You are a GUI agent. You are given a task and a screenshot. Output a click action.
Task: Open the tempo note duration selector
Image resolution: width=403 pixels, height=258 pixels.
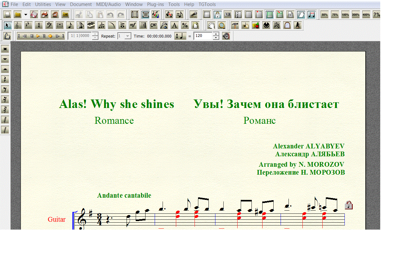point(180,36)
